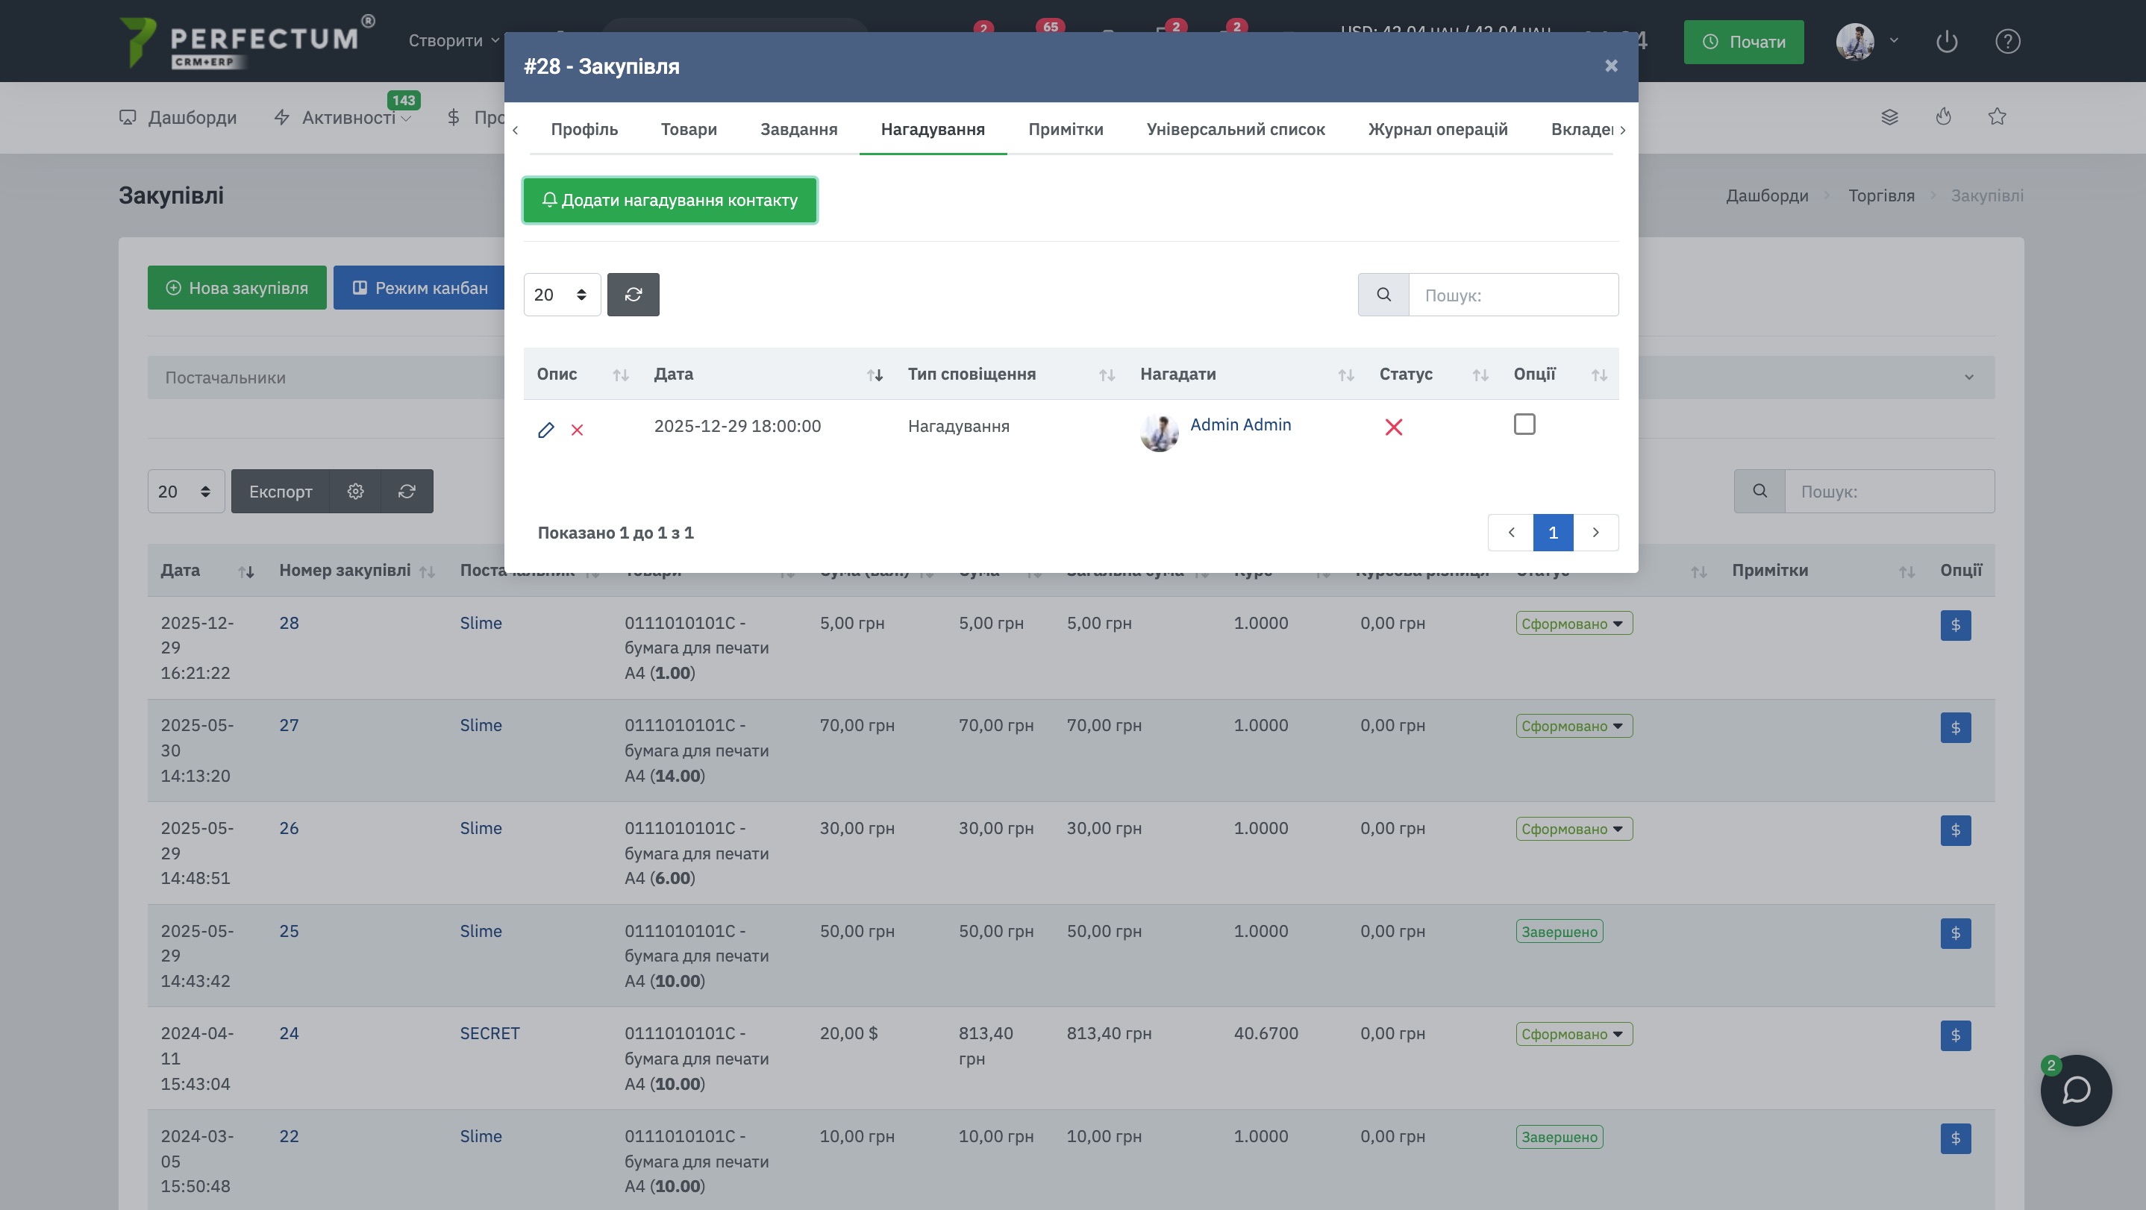Open the chat bubble widget
Screen dimensions: 2146x1210
(x=2075, y=1090)
